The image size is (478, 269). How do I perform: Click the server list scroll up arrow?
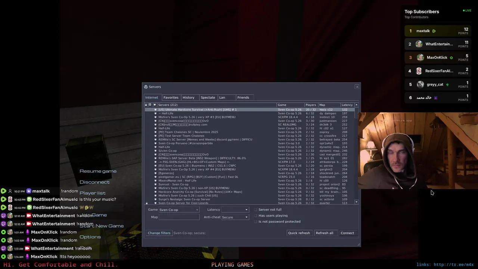[x=357, y=105]
